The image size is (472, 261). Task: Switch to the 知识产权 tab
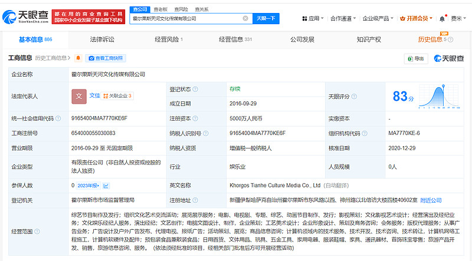pos(369,39)
